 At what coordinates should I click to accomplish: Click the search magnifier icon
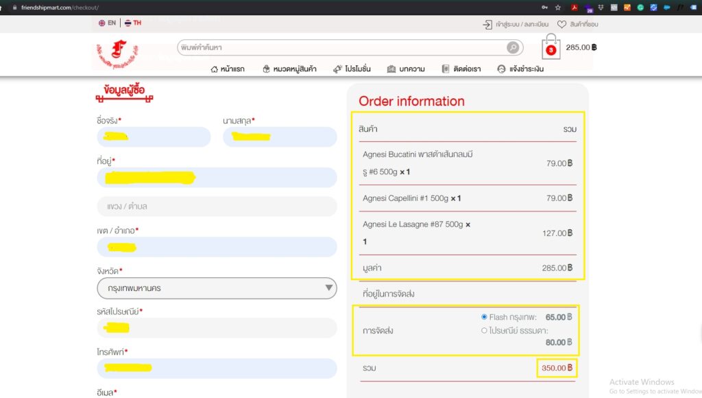[x=513, y=47]
